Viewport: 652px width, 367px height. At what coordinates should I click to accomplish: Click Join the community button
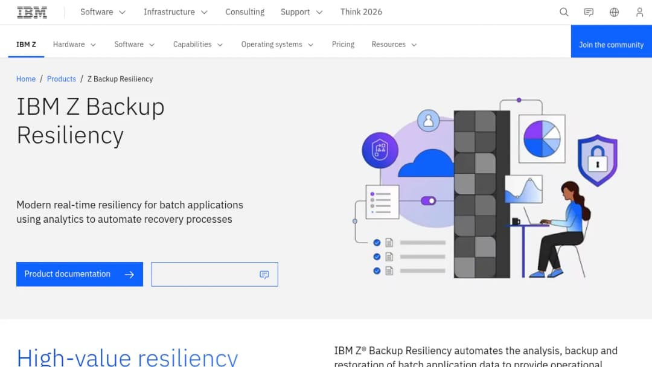(611, 41)
